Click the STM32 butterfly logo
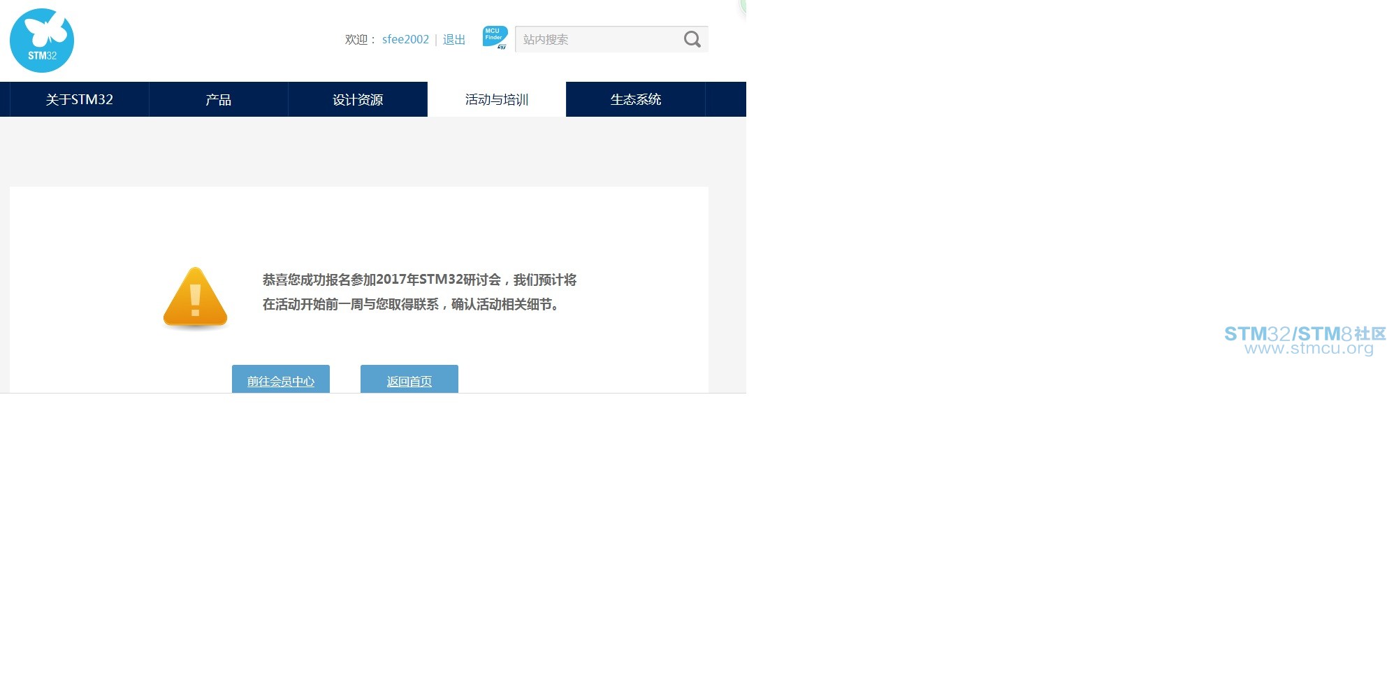Image resolution: width=1387 pixels, height=685 pixels. pos(42,41)
